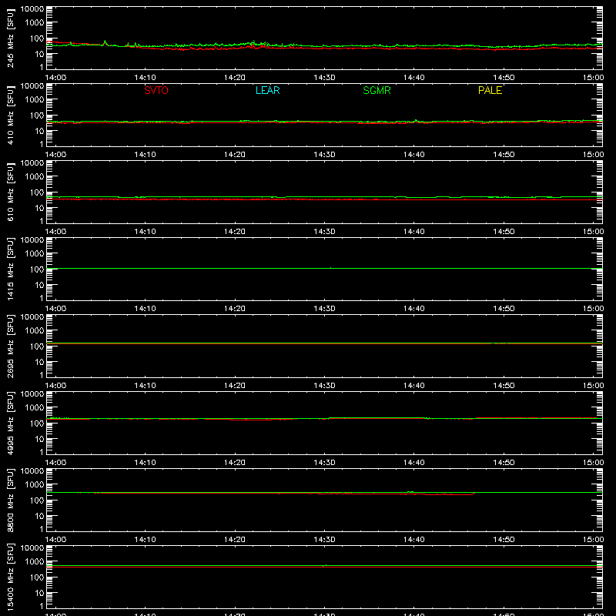Click 14:10 tick under the 245 MHz panel
This screenshot has width=616, height=616.
(x=145, y=78)
